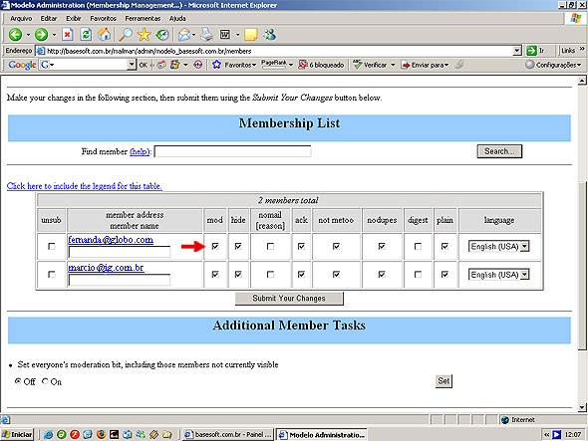Click the member name field for fernanda@globo.com
The height and width of the screenshot is (441, 588).
click(x=120, y=252)
